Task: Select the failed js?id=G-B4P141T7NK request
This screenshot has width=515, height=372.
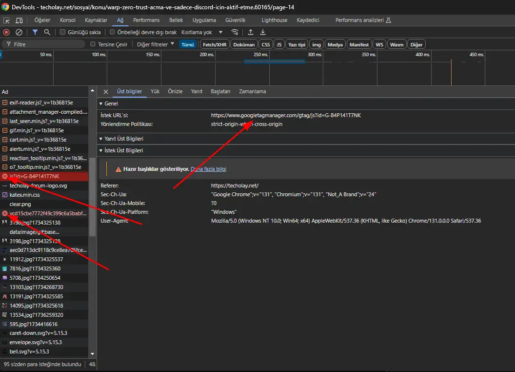Action: click(x=44, y=176)
